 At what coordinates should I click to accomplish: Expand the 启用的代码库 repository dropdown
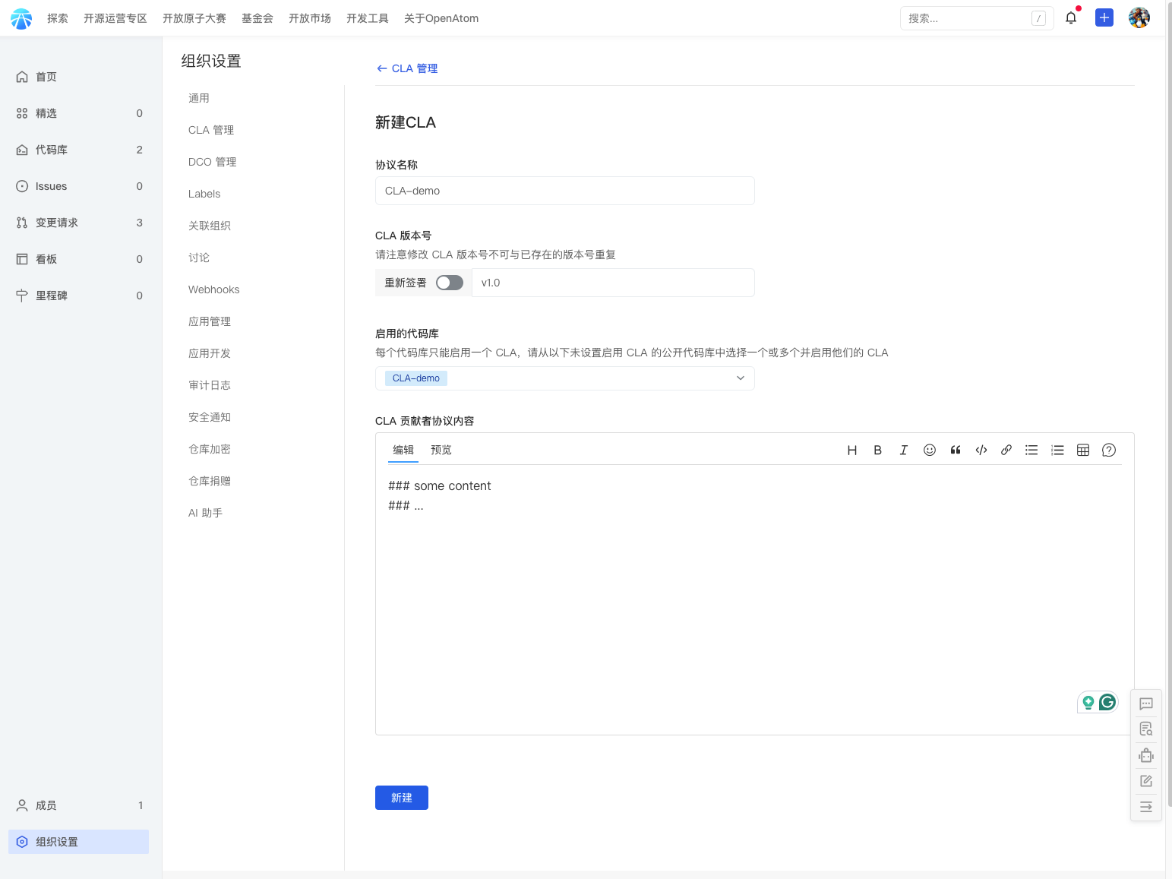tap(740, 378)
